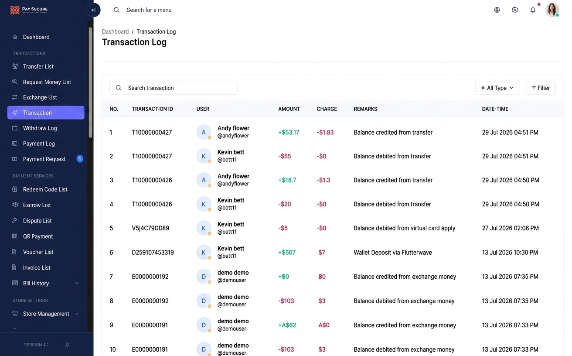572x356 pixels.
Task: Click the Search for a menu field
Action: (149, 10)
